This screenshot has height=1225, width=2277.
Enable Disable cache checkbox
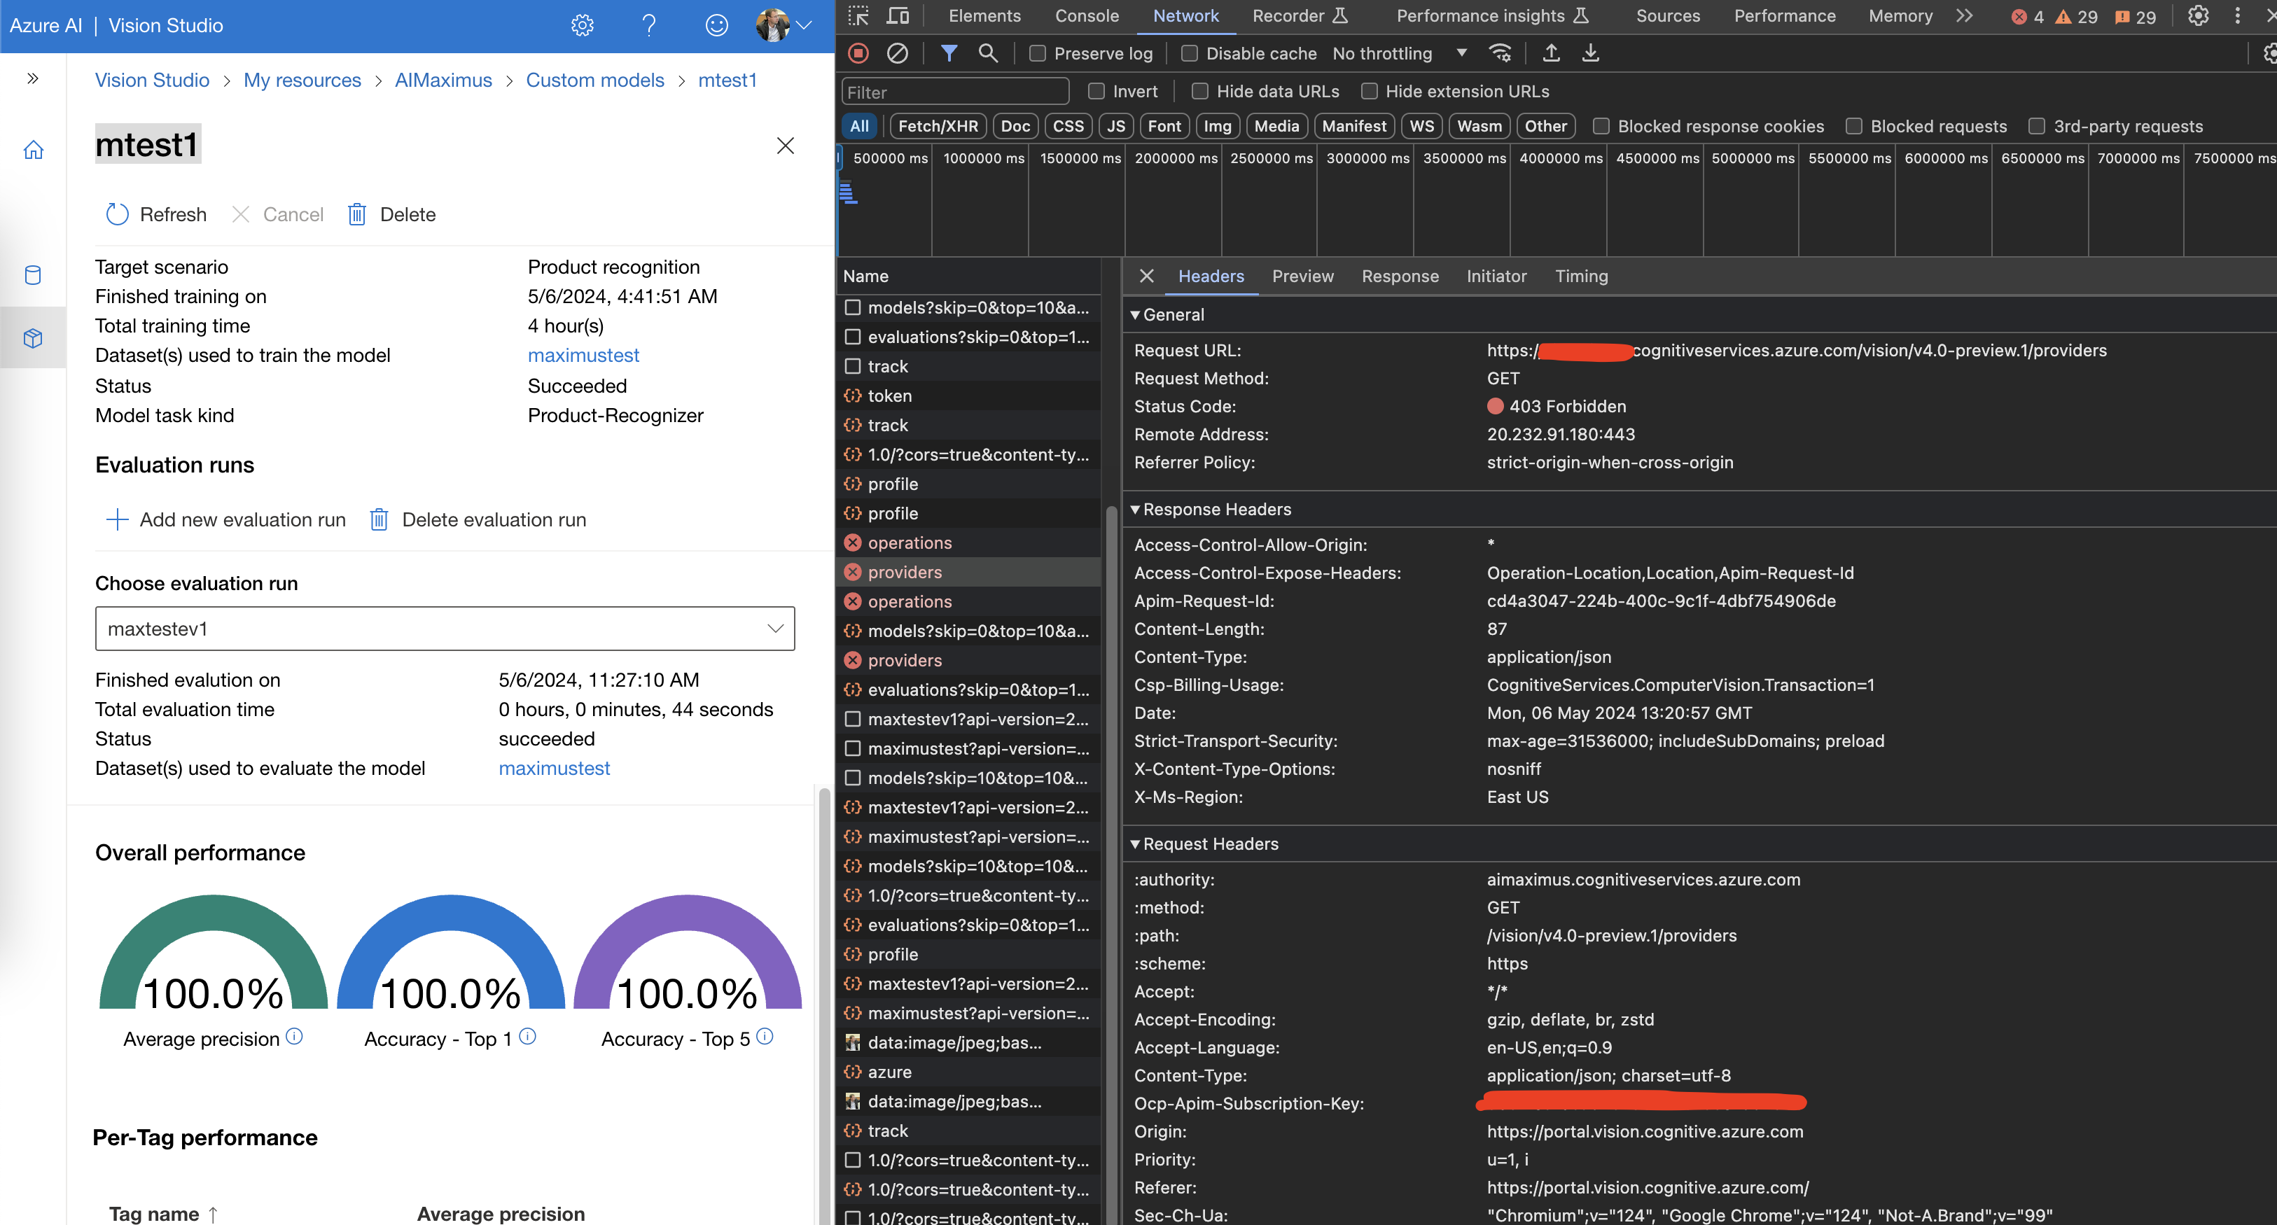pos(1190,54)
